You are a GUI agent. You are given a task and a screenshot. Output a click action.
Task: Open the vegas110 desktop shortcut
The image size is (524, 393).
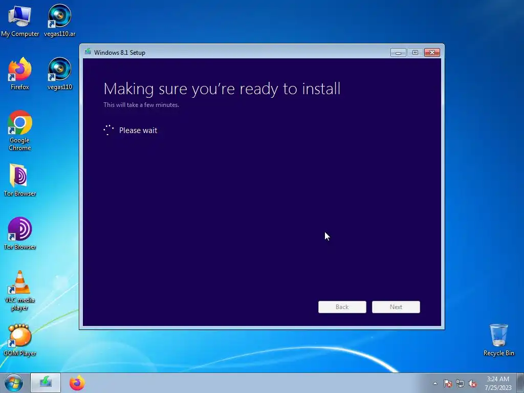[59, 74]
